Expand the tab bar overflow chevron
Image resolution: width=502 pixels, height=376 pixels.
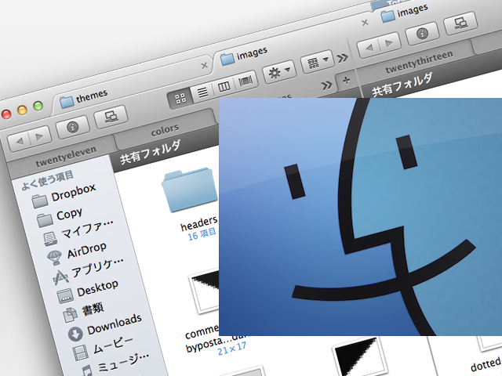click(x=326, y=85)
